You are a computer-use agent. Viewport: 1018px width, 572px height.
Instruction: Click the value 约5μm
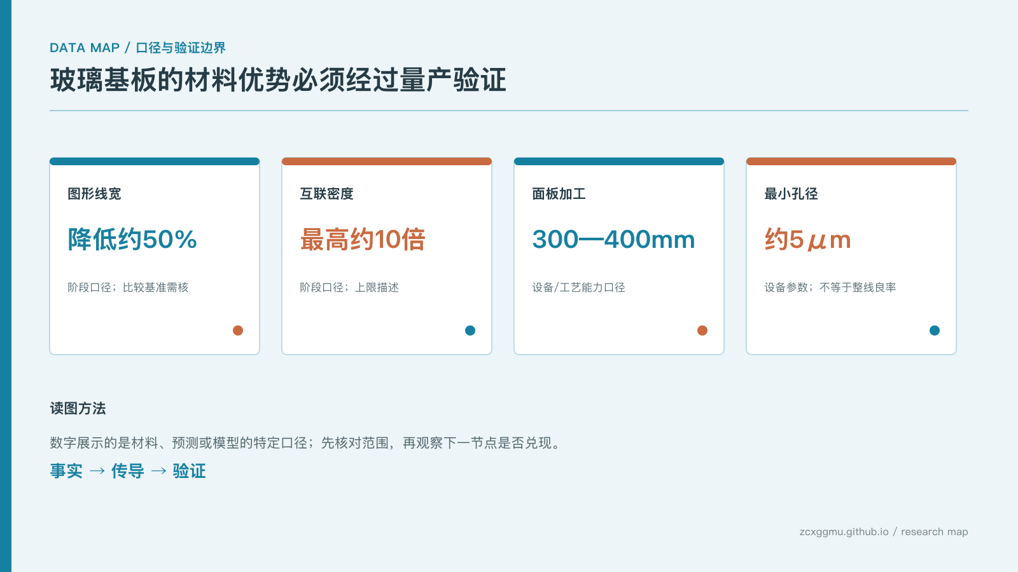[807, 240]
